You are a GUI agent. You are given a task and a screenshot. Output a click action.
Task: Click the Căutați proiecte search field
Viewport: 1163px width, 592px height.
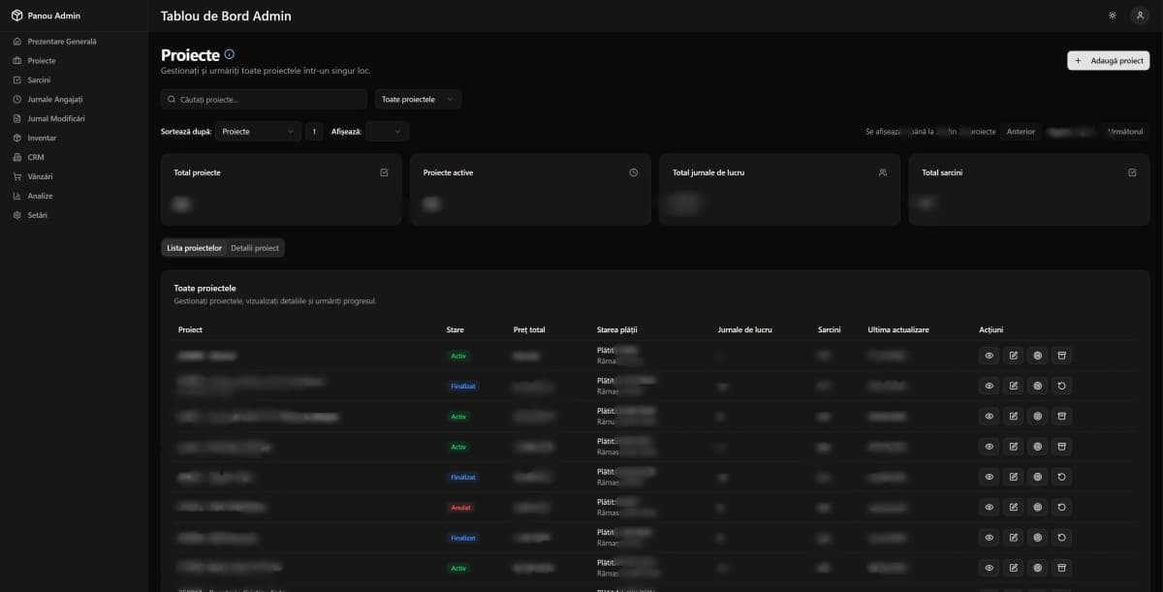point(264,99)
